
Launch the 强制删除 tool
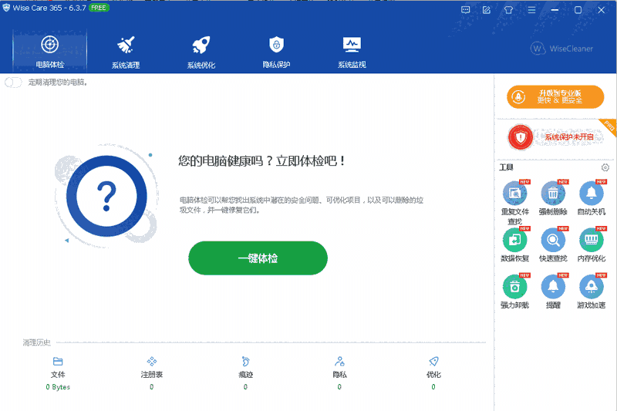tap(553, 198)
